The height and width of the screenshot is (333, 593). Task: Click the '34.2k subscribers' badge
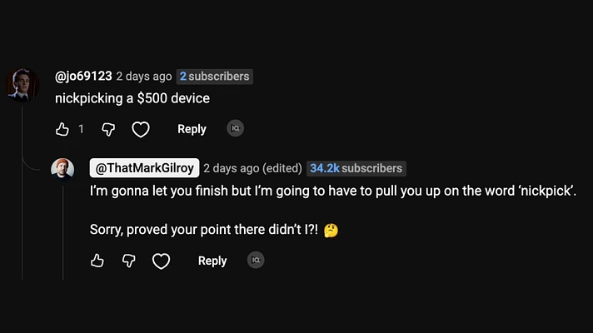[356, 168]
